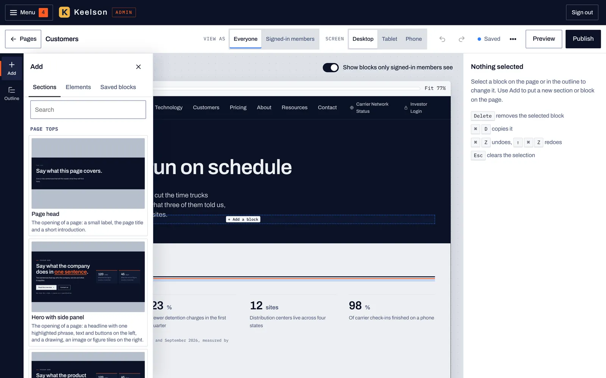Viewport: 606px width, 378px height.
Task: Click the redo arrow icon
Action: click(x=461, y=39)
